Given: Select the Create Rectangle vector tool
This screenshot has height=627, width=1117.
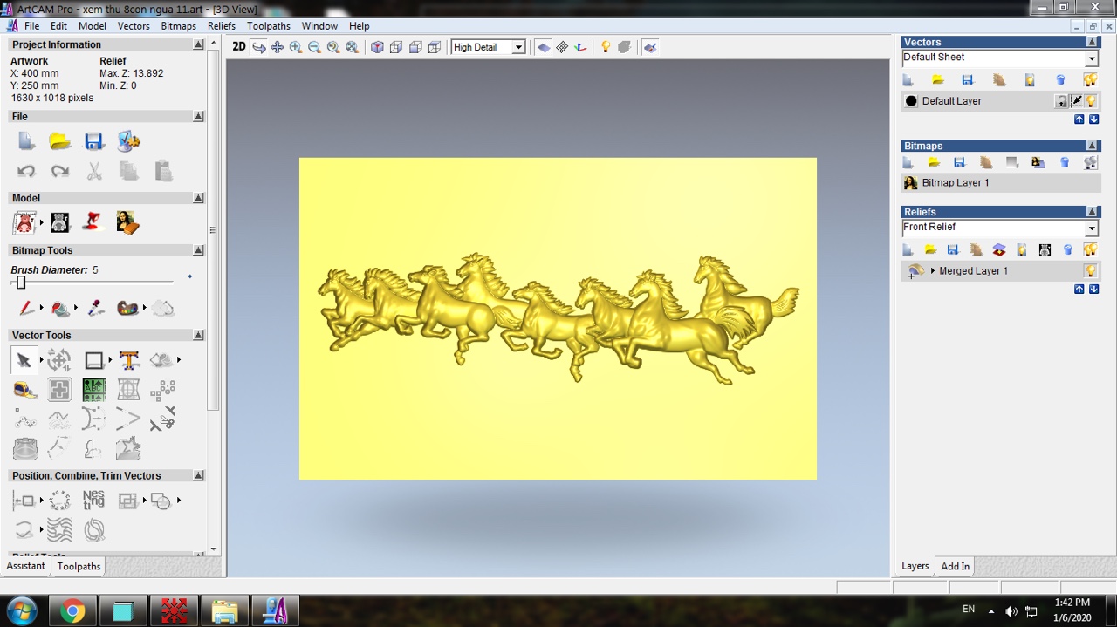Looking at the screenshot, I should [x=94, y=360].
